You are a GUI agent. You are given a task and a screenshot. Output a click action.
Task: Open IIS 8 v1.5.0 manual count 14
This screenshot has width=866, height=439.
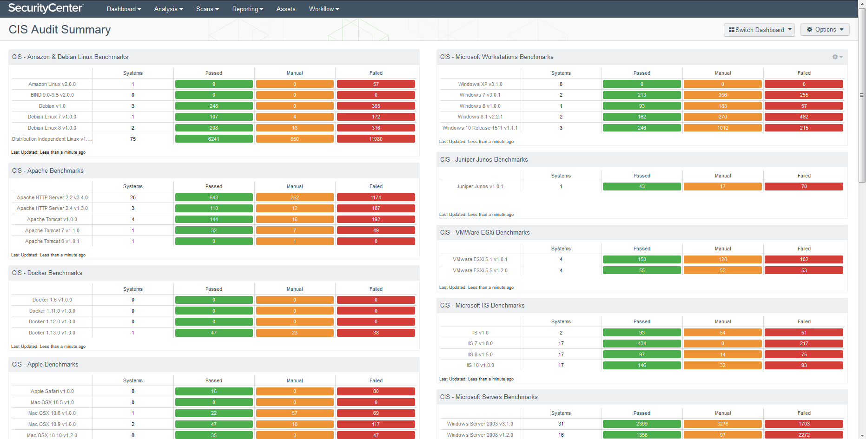point(723,354)
